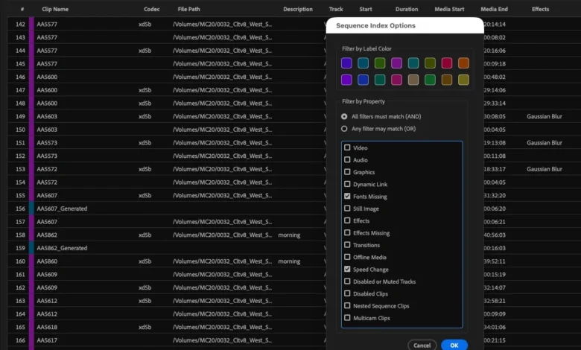Turn on the Dynamic Link filter checkbox
This screenshot has width=581, height=350.
[347, 184]
